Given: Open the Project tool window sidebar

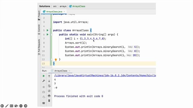Looking at the screenshot, I should pos(39,15).
